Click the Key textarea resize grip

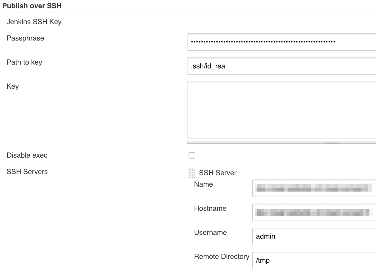click(331, 143)
